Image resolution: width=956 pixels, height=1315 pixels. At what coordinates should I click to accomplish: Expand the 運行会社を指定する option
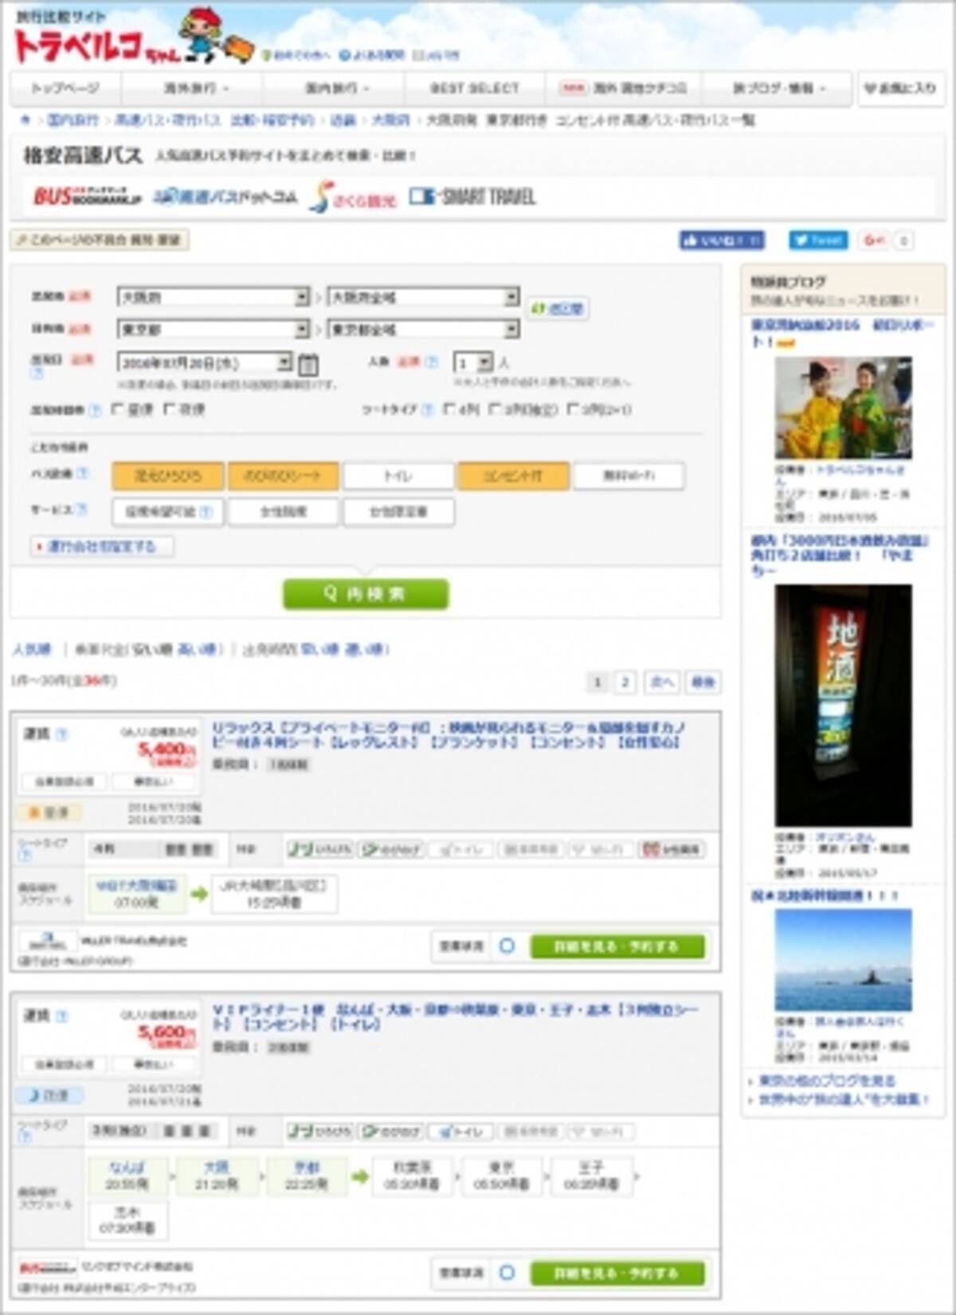[x=102, y=546]
